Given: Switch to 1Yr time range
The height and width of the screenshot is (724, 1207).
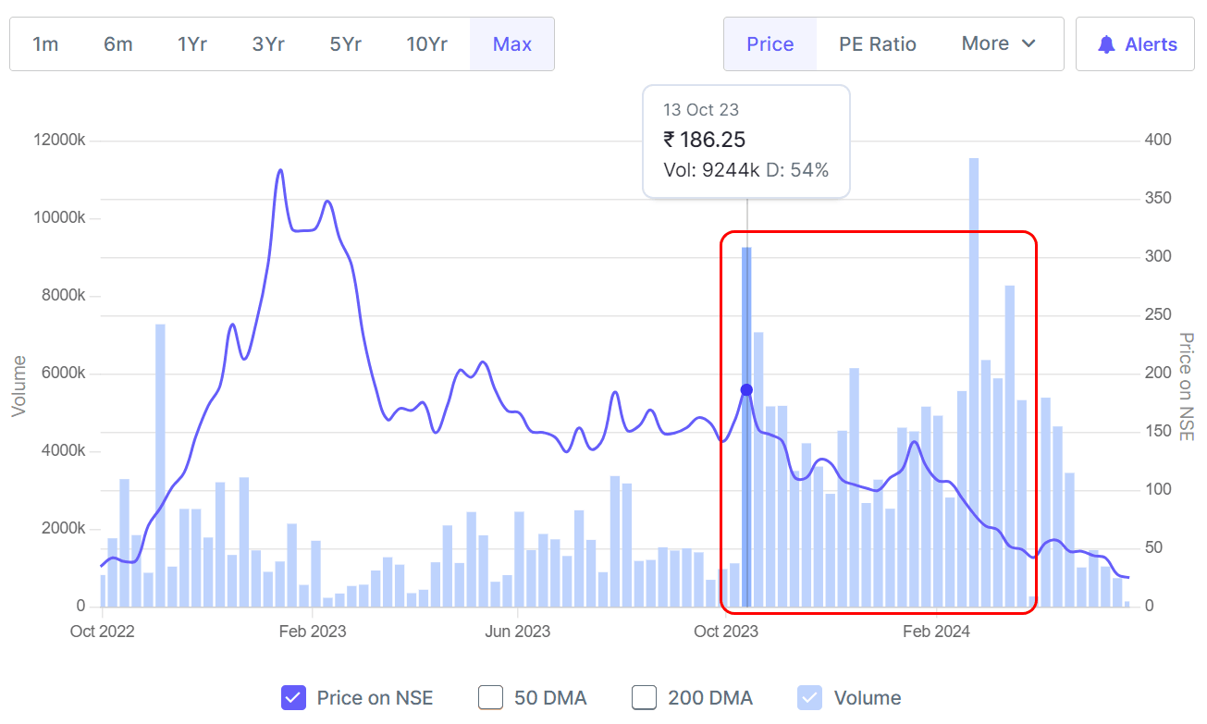Looking at the screenshot, I should [191, 44].
